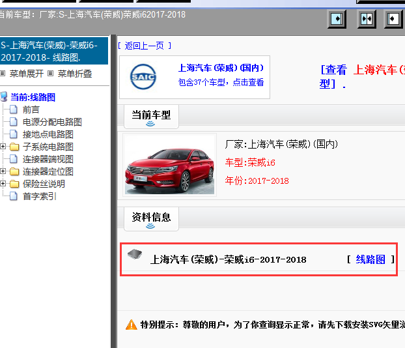This screenshot has height=348, width=405.
Task: Click 包含37个车型，点击查看 link
Action: pos(221,83)
